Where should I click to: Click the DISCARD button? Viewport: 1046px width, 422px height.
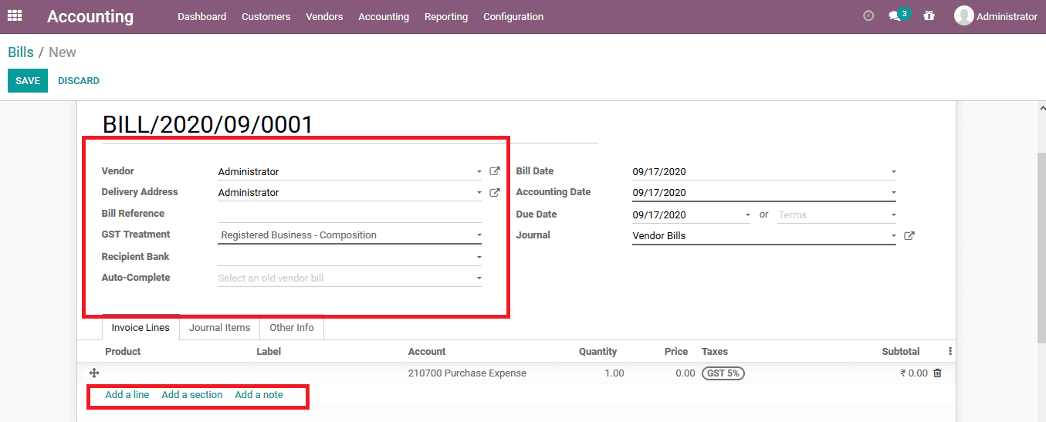79,81
